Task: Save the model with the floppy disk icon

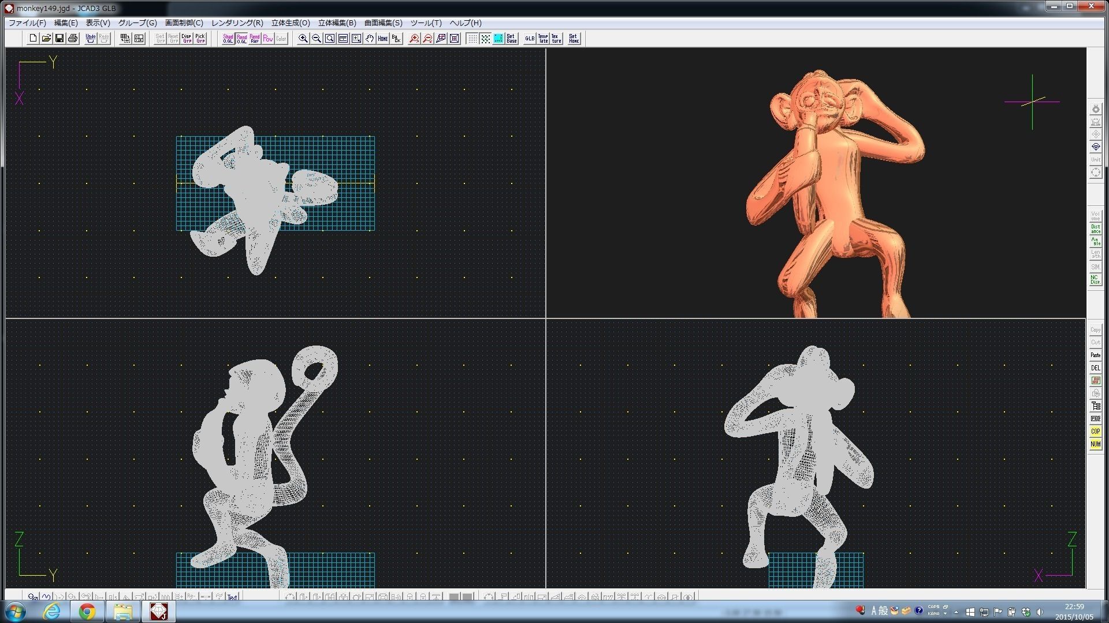Action: [x=59, y=39]
